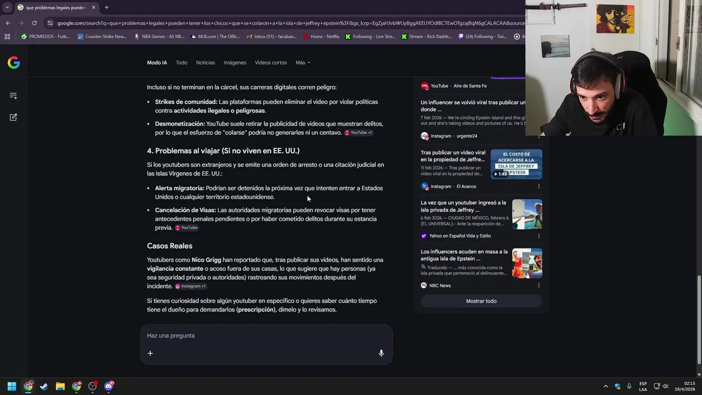Activate the microphone voice input icon

tap(381, 353)
